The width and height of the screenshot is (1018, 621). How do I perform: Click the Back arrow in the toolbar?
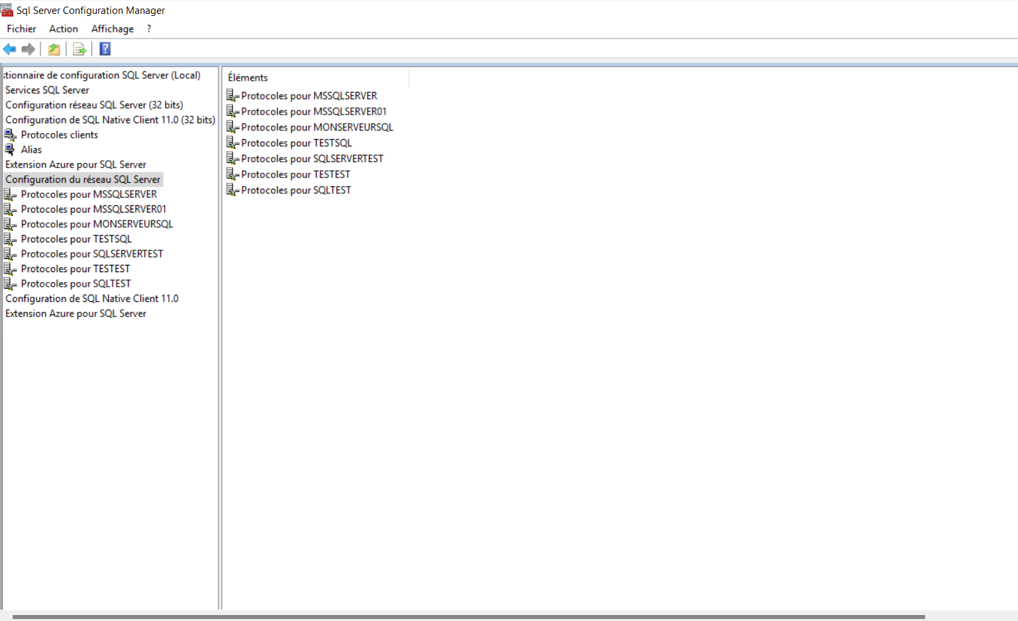click(x=9, y=49)
